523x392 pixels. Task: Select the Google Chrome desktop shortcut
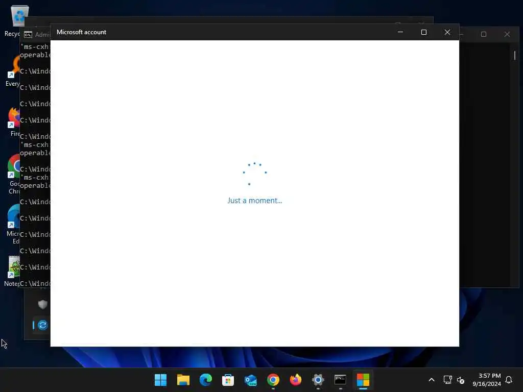click(x=13, y=174)
